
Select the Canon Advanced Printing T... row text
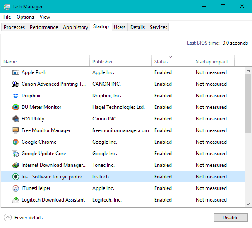[53, 84]
